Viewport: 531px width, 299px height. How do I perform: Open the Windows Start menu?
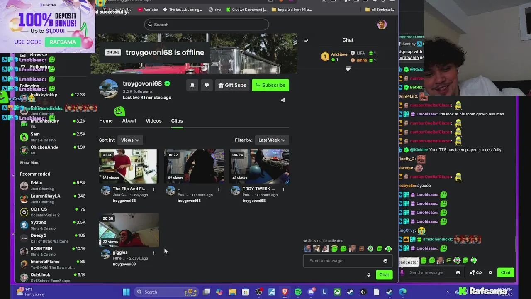[x=126, y=292]
